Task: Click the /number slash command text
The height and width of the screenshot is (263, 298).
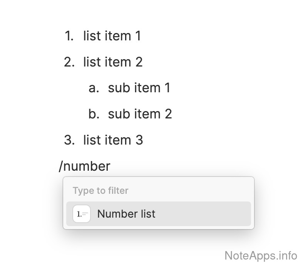Action: tap(85, 166)
